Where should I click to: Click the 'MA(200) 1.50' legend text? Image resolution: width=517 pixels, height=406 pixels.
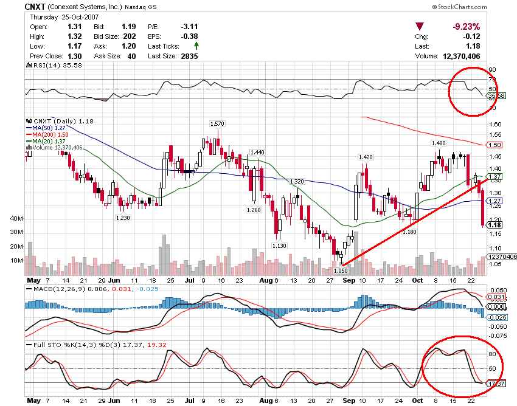50,135
